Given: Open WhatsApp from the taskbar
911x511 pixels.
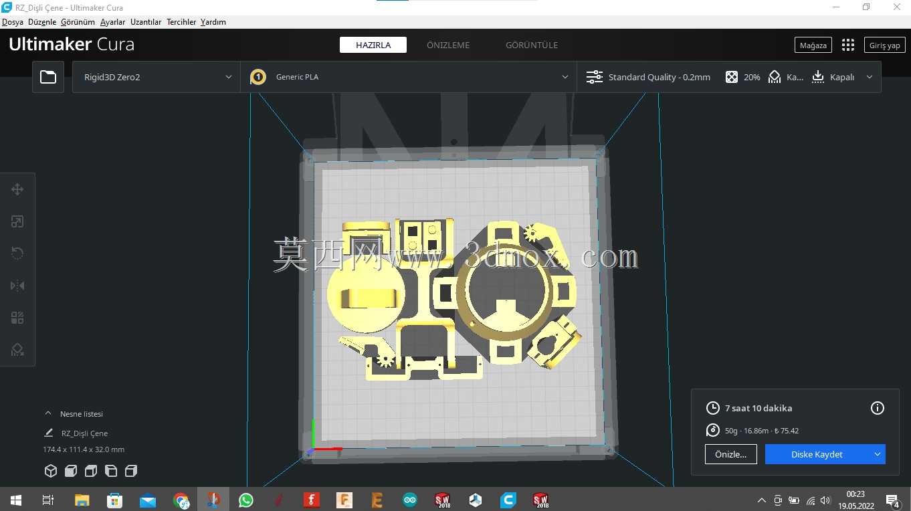Looking at the screenshot, I should tap(246, 500).
